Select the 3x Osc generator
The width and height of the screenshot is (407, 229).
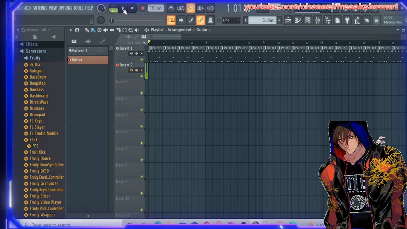(x=35, y=65)
